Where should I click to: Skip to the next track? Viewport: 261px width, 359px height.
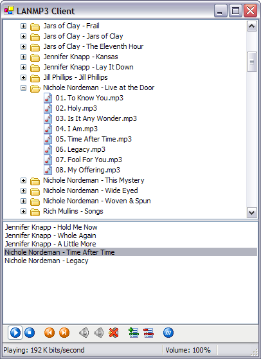click(64, 333)
